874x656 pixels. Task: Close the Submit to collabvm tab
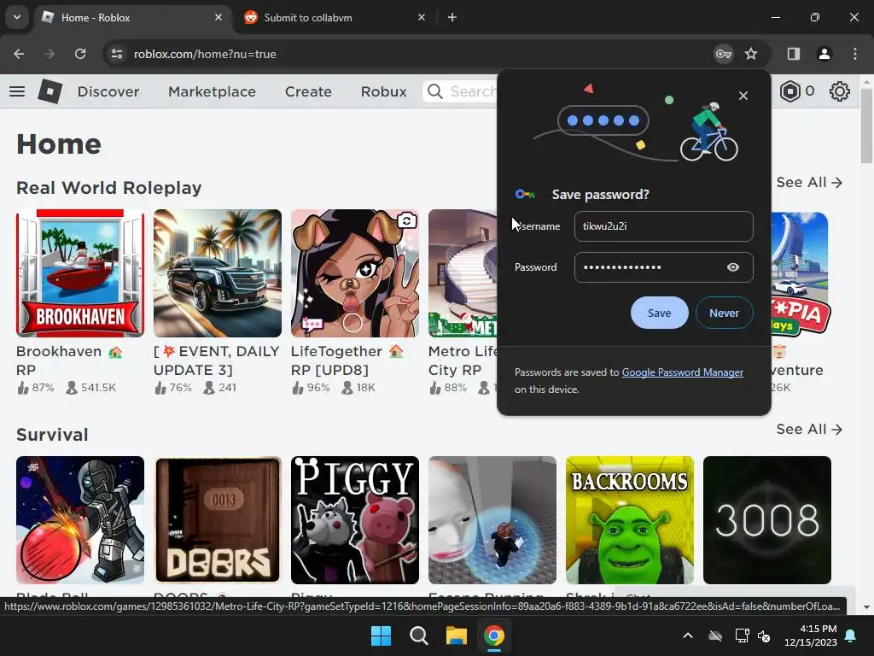(x=422, y=17)
